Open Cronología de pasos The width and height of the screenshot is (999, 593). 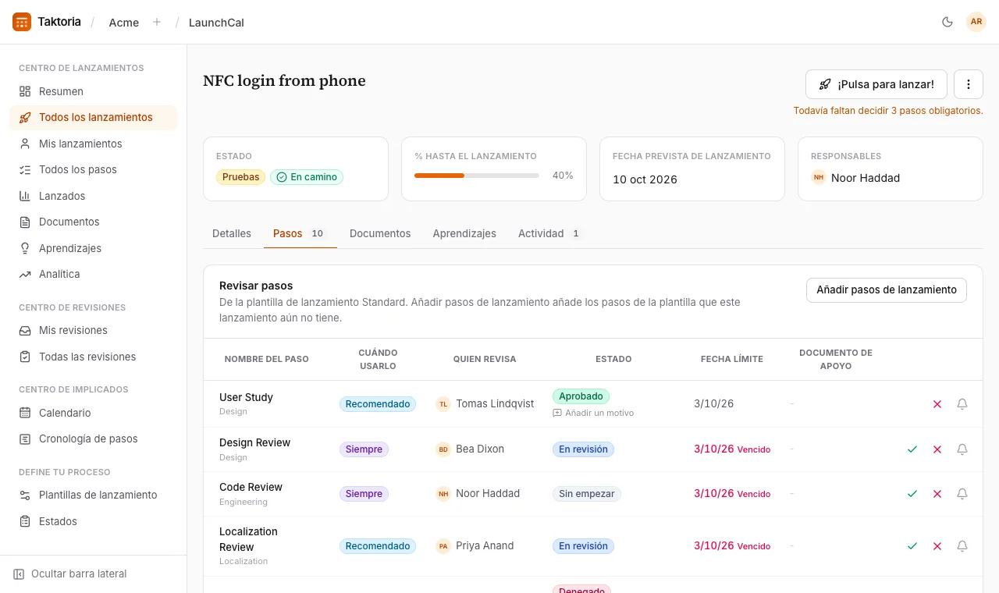click(x=94, y=439)
